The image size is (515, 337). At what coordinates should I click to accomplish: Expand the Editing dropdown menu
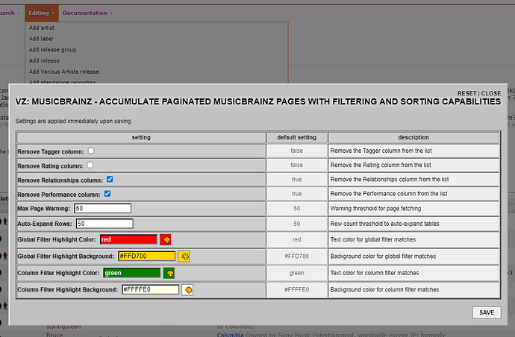(x=40, y=13)
